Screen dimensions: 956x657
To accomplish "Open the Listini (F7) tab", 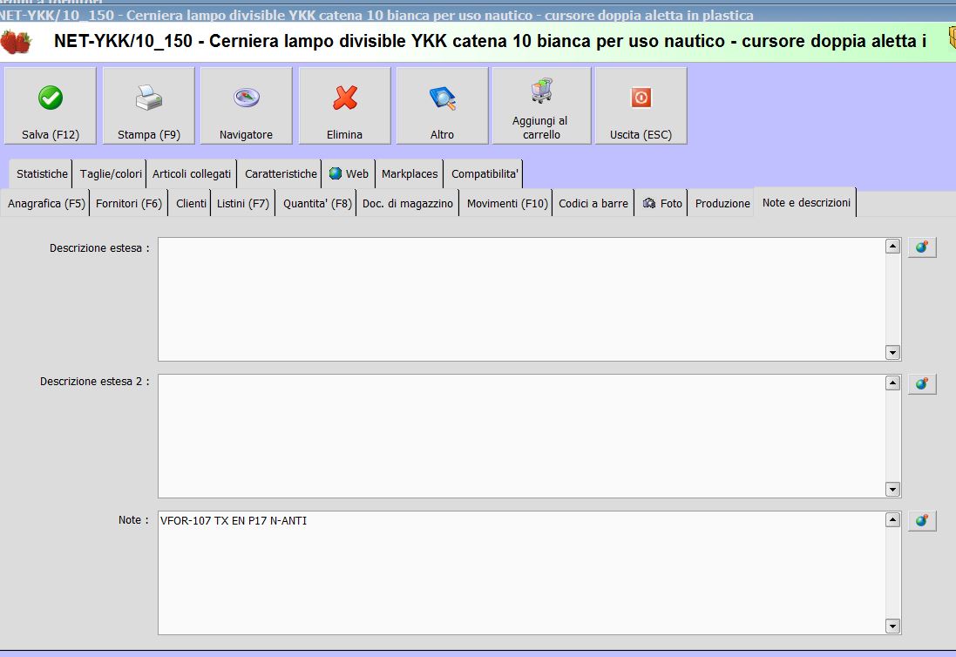I will [x=242, y=204].
